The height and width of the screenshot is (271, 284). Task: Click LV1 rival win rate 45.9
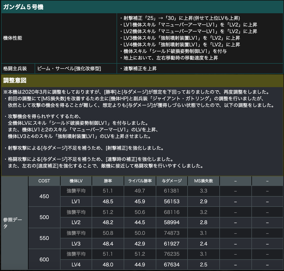tap(140, 201)
